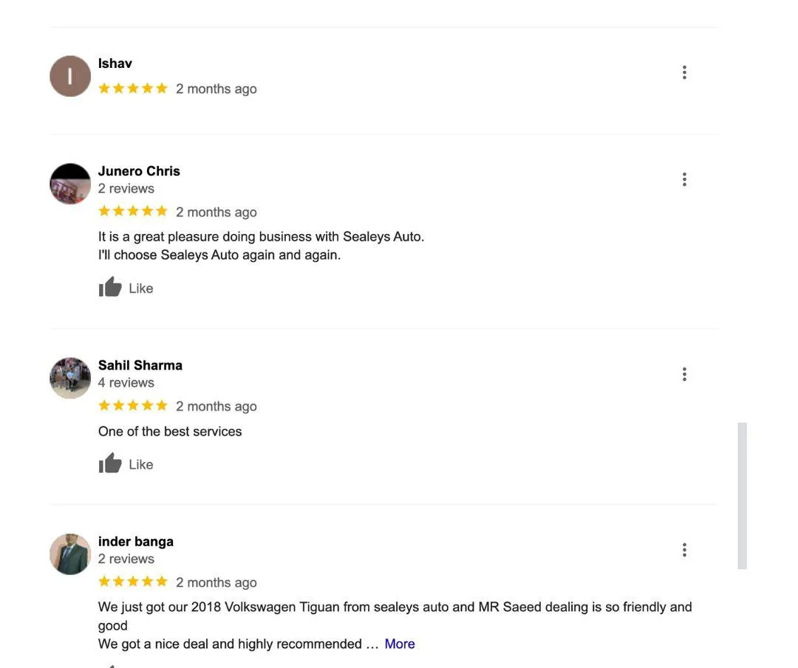Viewport: 798px width, 668px height.
Task: Click the reviews panel scrollbar thumb
Action: pyautogui.click(x=742, y=496)
